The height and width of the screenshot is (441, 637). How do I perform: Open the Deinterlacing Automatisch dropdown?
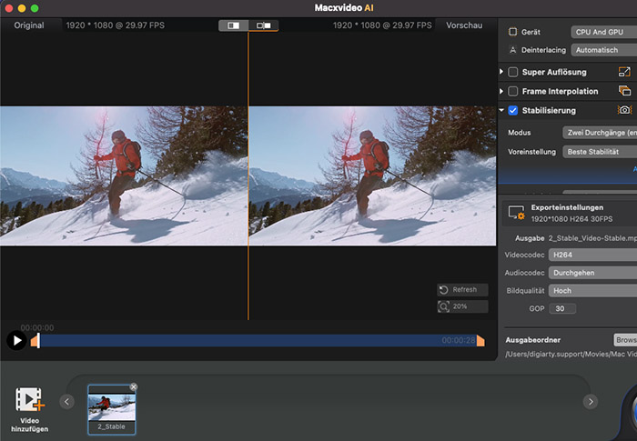603,50
